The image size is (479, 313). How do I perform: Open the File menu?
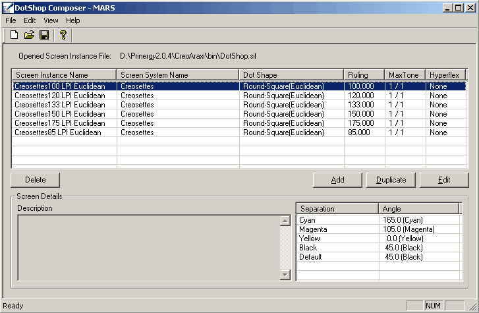pyautogui.click(x=11, y=20)
